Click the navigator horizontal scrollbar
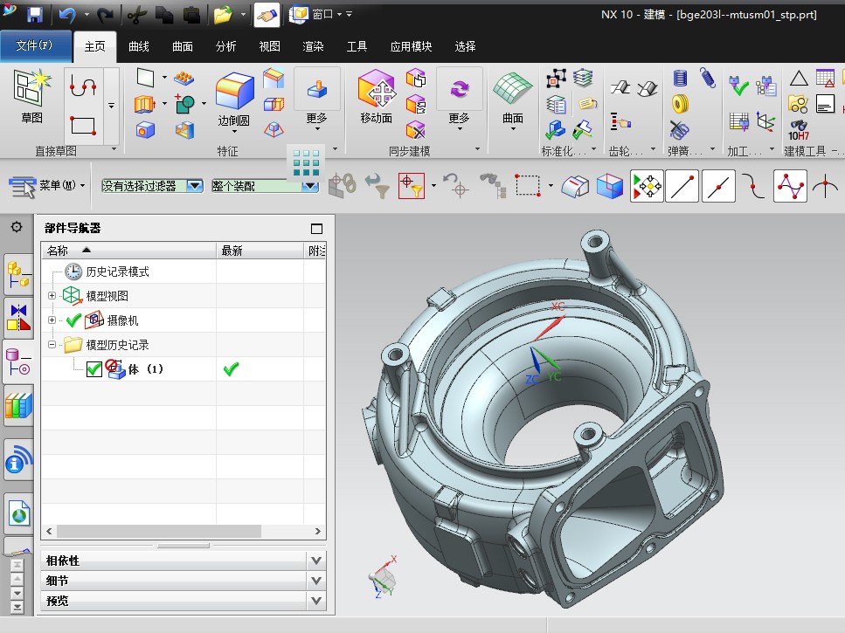 point(159,531)
